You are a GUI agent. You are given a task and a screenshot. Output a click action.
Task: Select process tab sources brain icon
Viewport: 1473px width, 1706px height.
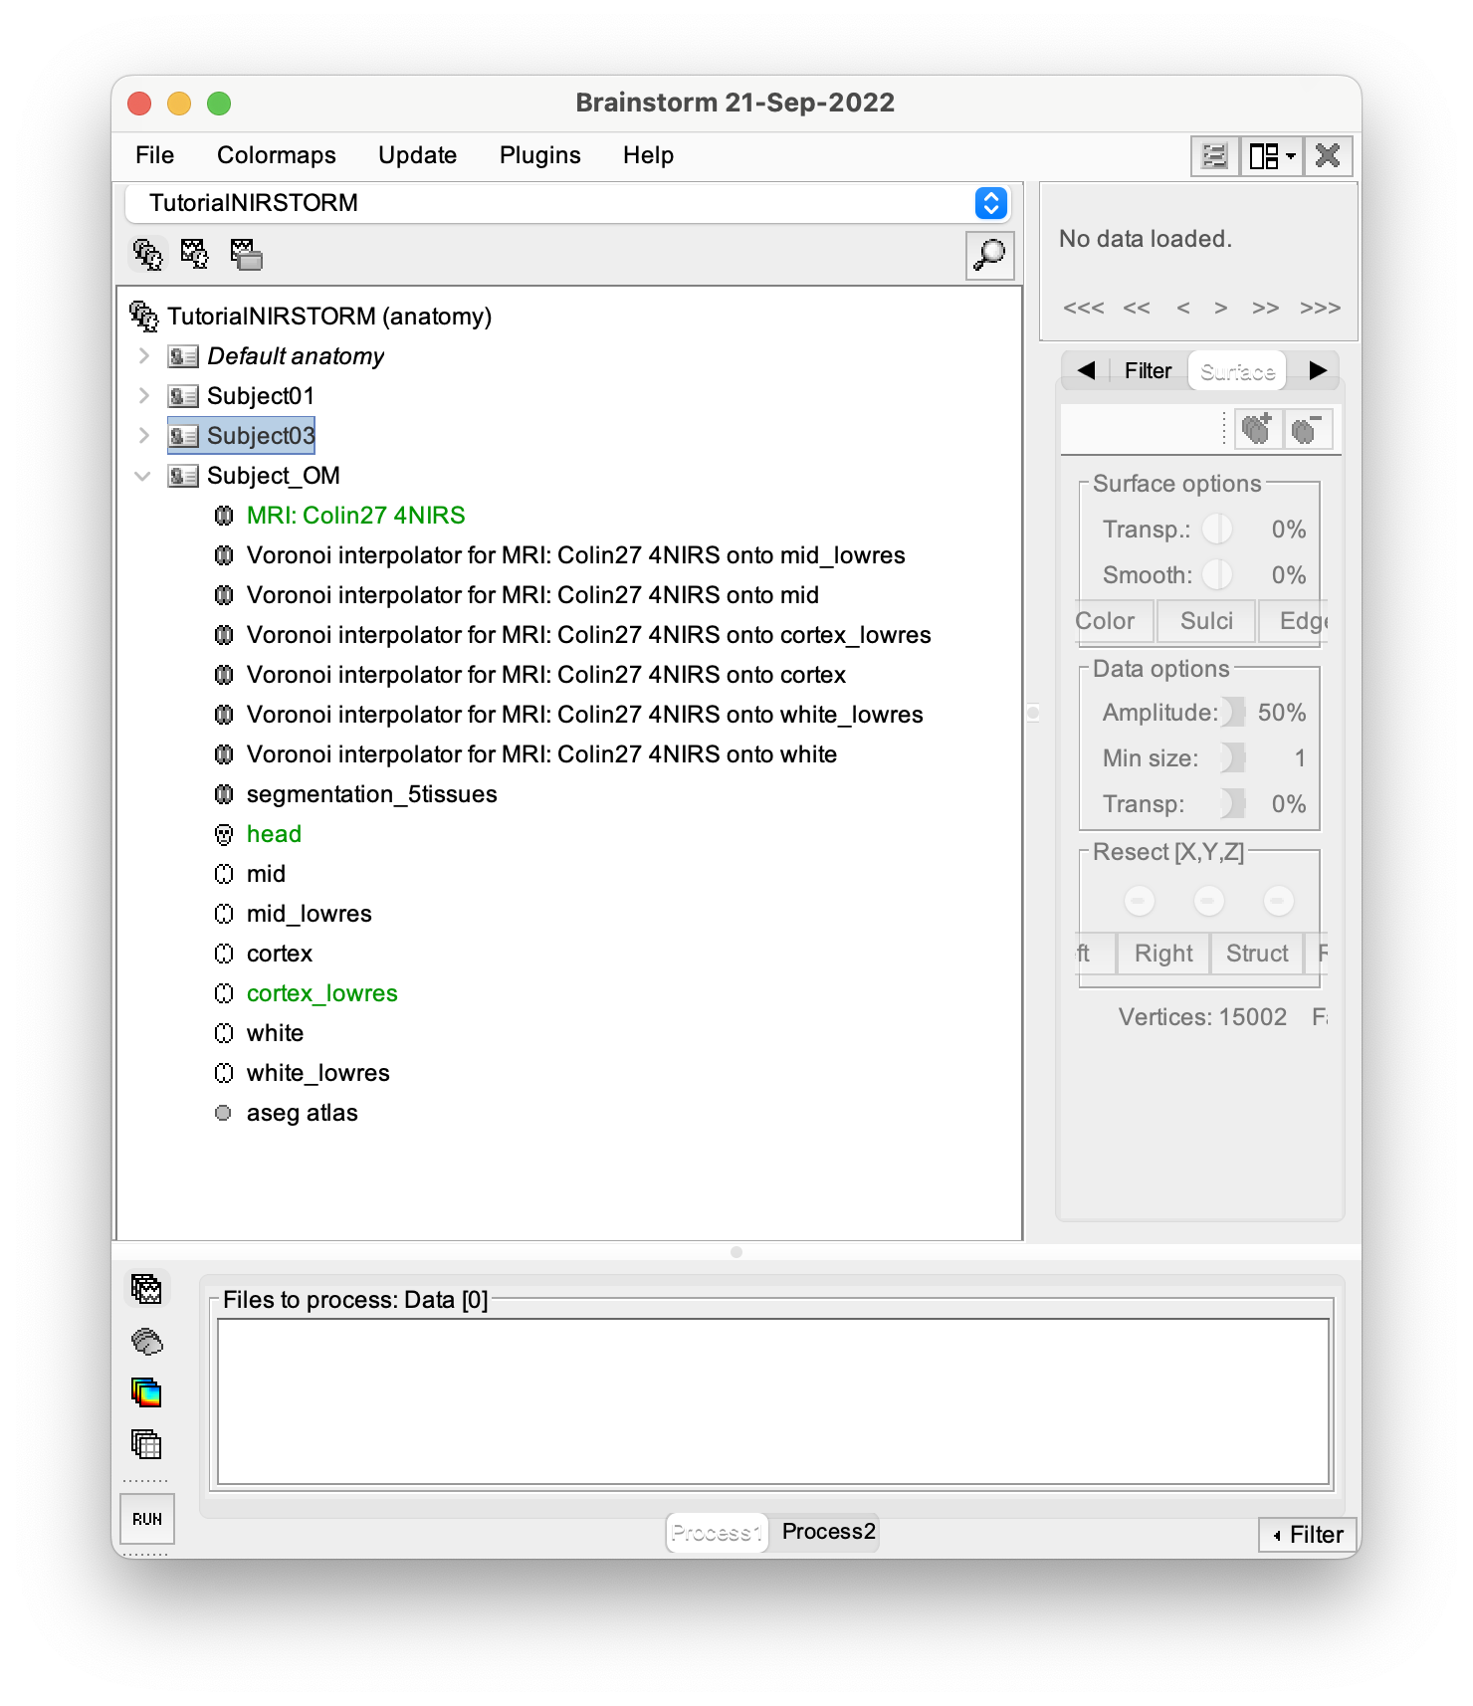146,1342
